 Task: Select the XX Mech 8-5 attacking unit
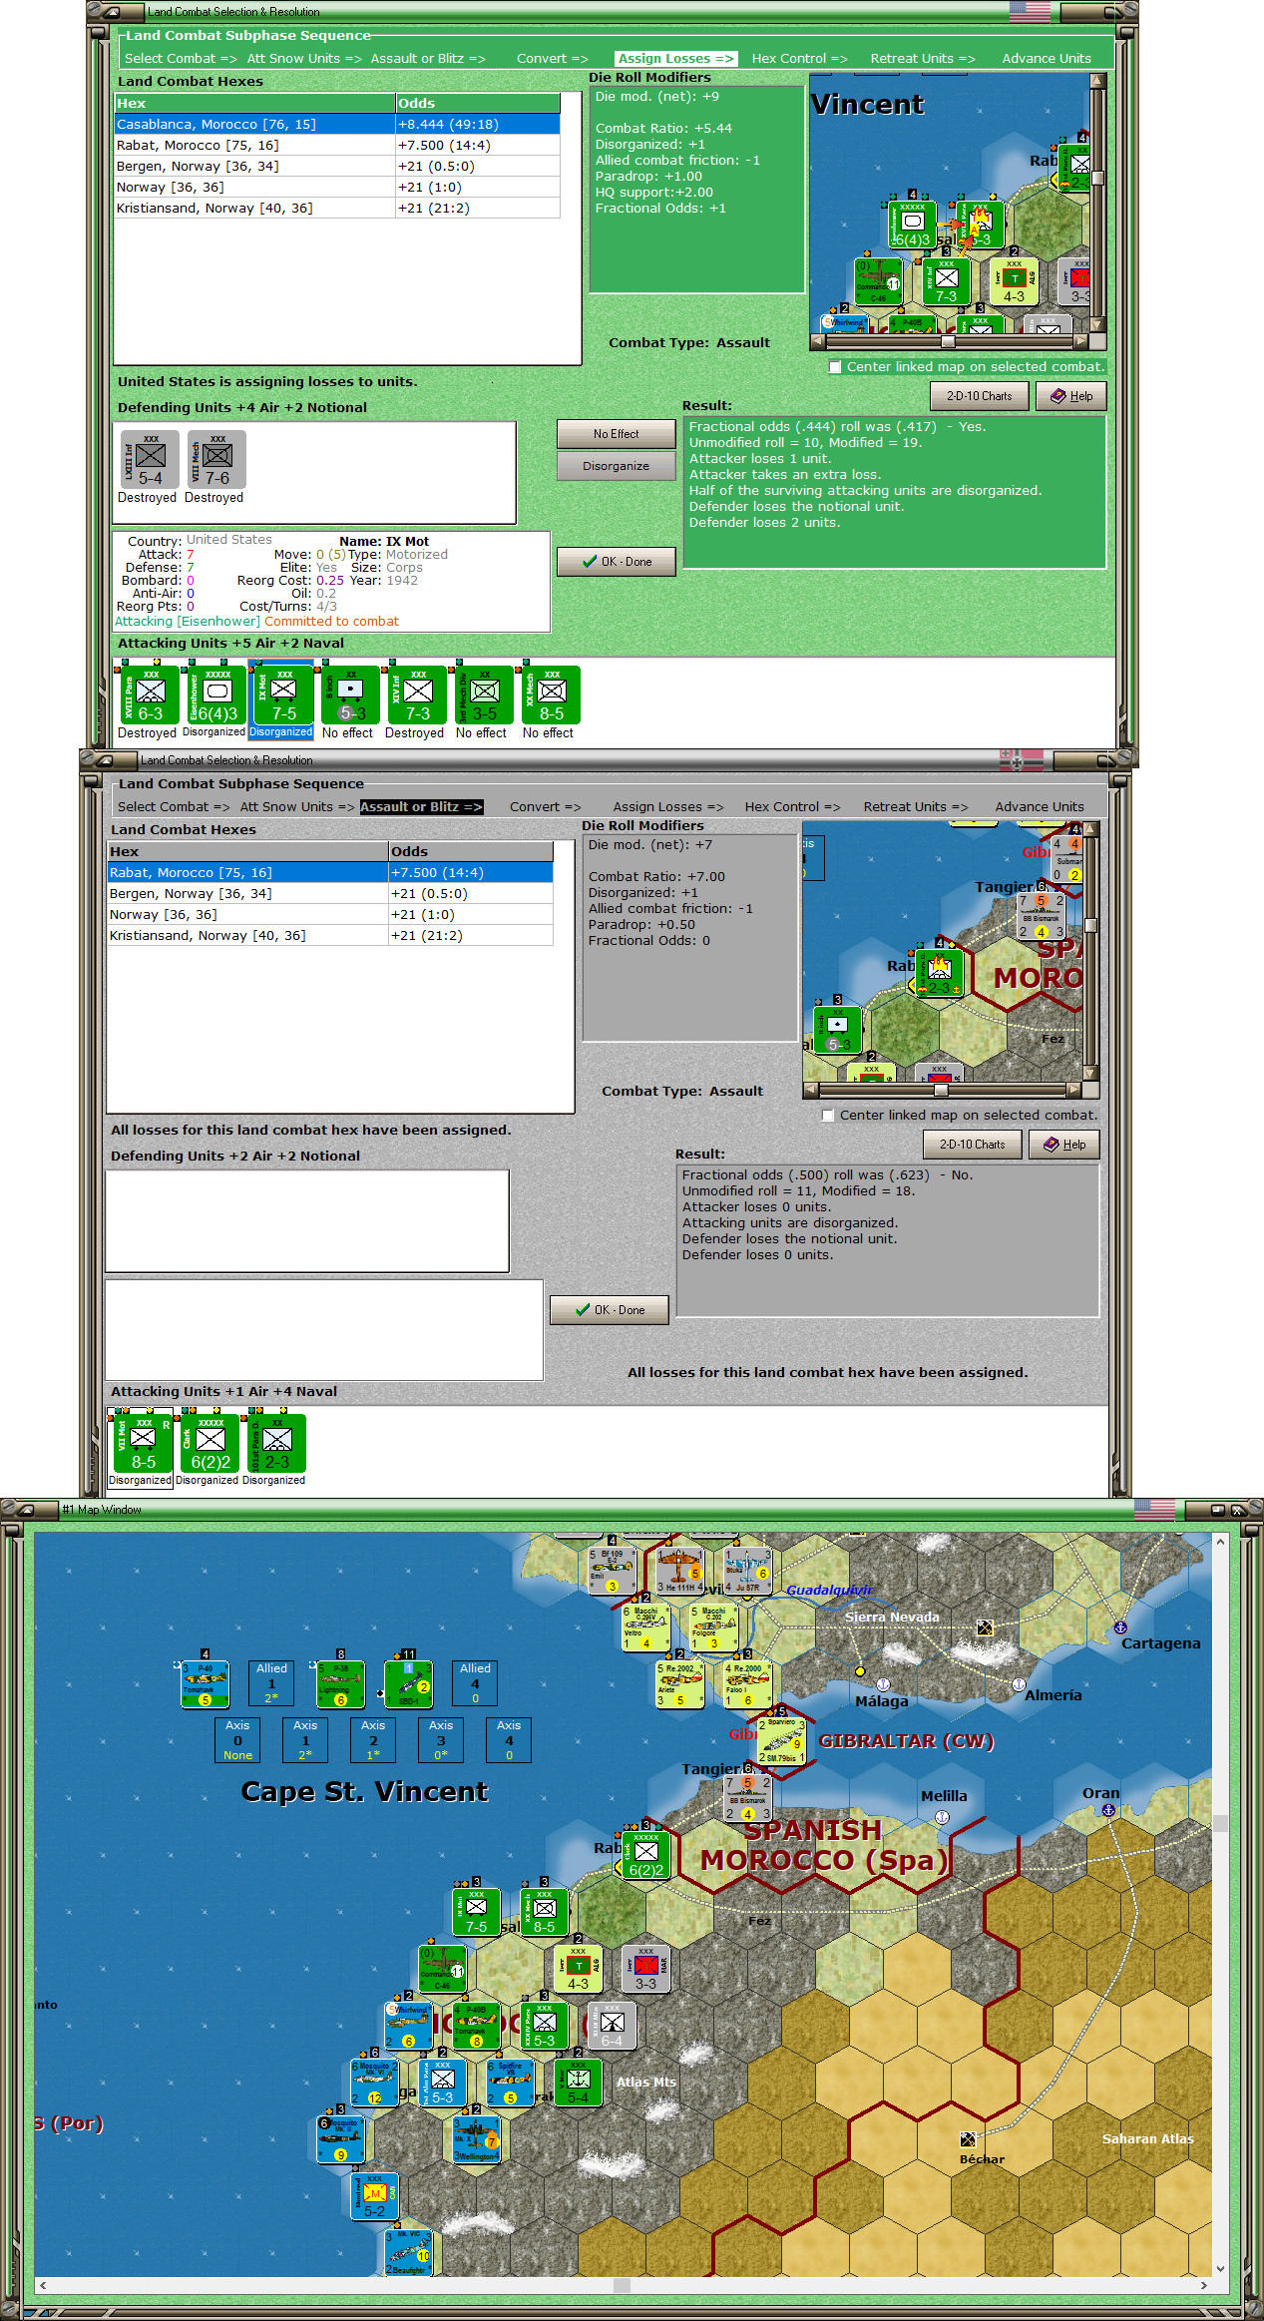551,695
